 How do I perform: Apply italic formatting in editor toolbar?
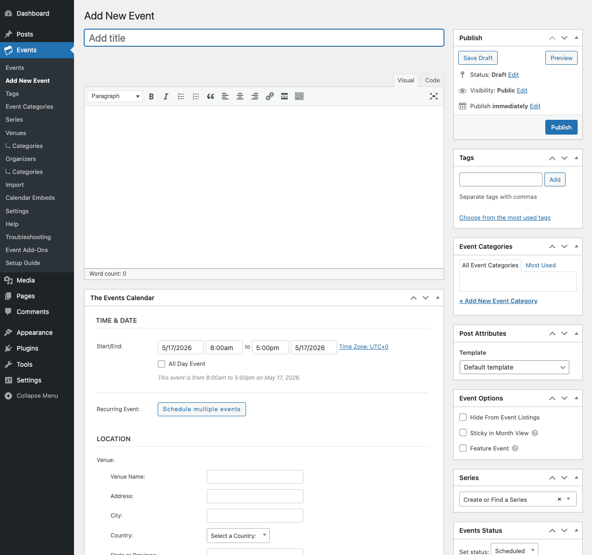point(166,96)
